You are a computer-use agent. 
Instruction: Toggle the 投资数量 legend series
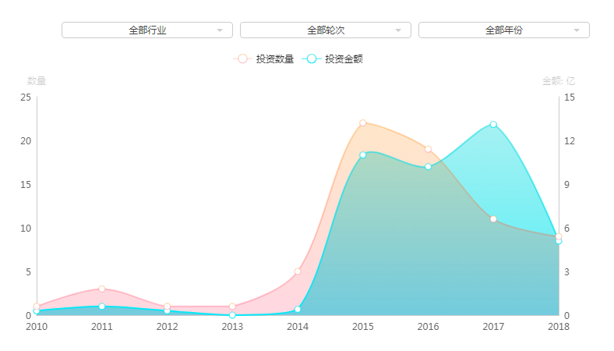[x=263, y=58]
